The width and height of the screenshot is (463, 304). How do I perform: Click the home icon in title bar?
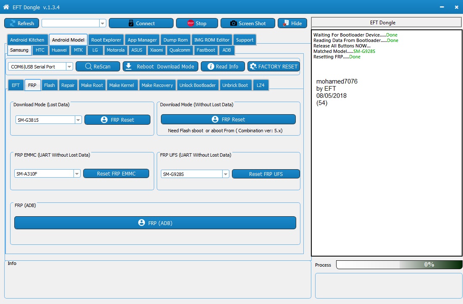tap(6, 7)
